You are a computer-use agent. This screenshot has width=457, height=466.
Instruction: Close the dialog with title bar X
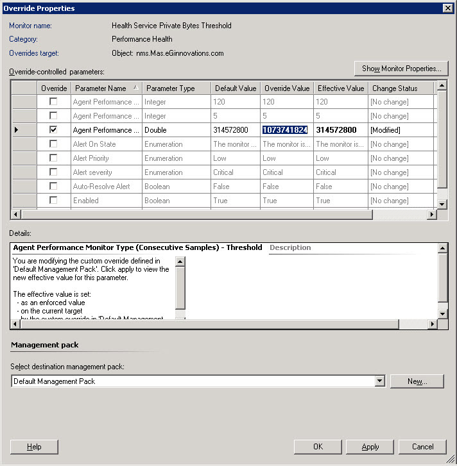coord(448,8)
